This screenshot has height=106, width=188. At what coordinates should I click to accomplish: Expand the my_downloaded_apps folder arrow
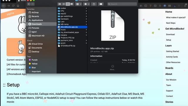[x=86, y=32]
